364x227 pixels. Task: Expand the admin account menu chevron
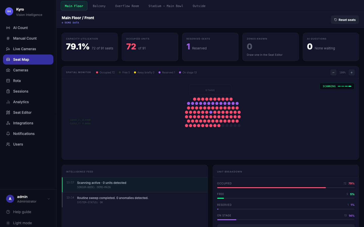(x=49, y=199)
